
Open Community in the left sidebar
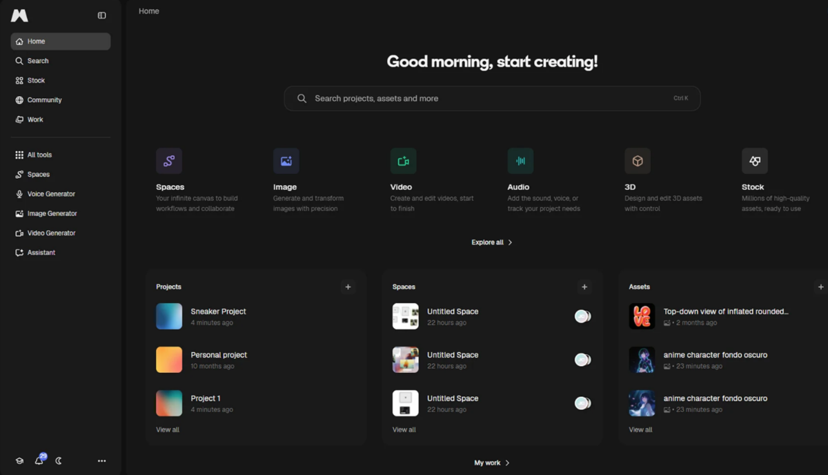pyautogui.click(x=61, y=100)
